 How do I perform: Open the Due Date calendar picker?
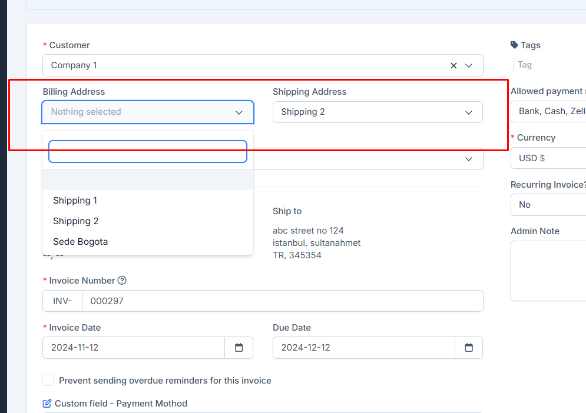(x=468, y=348)
